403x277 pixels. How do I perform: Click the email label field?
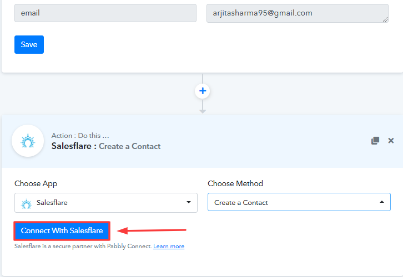(x=105, y=13)
